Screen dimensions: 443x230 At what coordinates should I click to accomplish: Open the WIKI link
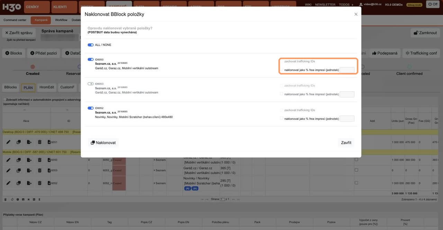pyautogui.click(x=309, y=5)
